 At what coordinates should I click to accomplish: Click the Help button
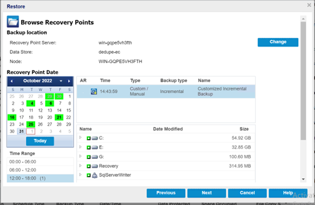pyautogui.click(x=288, y=193)
